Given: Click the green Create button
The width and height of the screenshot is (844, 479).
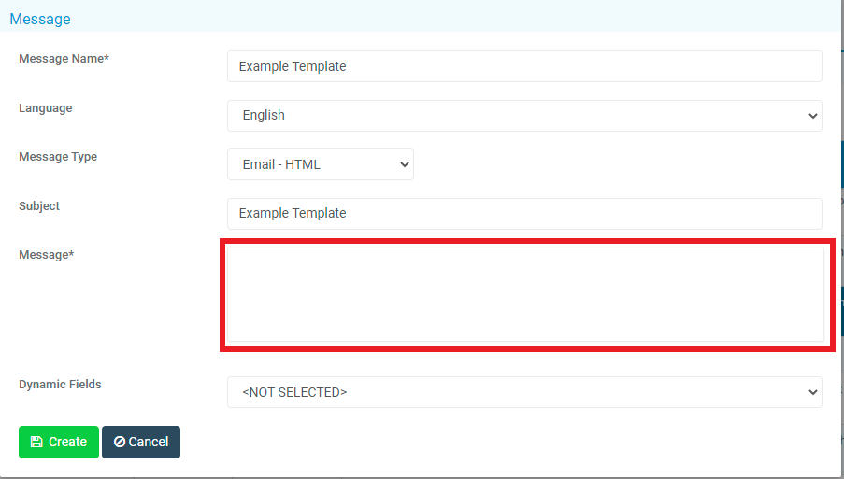Looking at the screenshot, I should coord(59,442).
